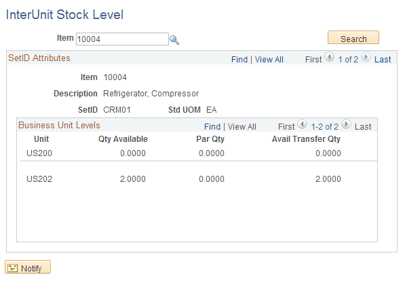Click the 1 of 2 row counter
The height and width of the screenshot is (281, 405).
tap(348, 60)
